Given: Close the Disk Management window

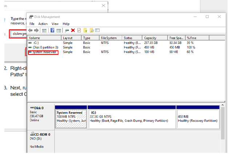Looking at the screenshot, I should [219, 17].
